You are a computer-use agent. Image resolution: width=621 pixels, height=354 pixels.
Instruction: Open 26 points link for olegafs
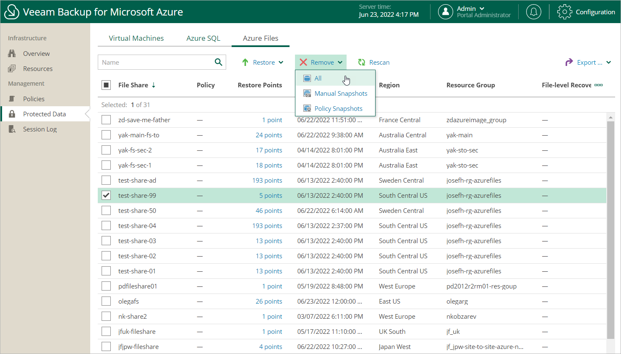tap(269, 301)
